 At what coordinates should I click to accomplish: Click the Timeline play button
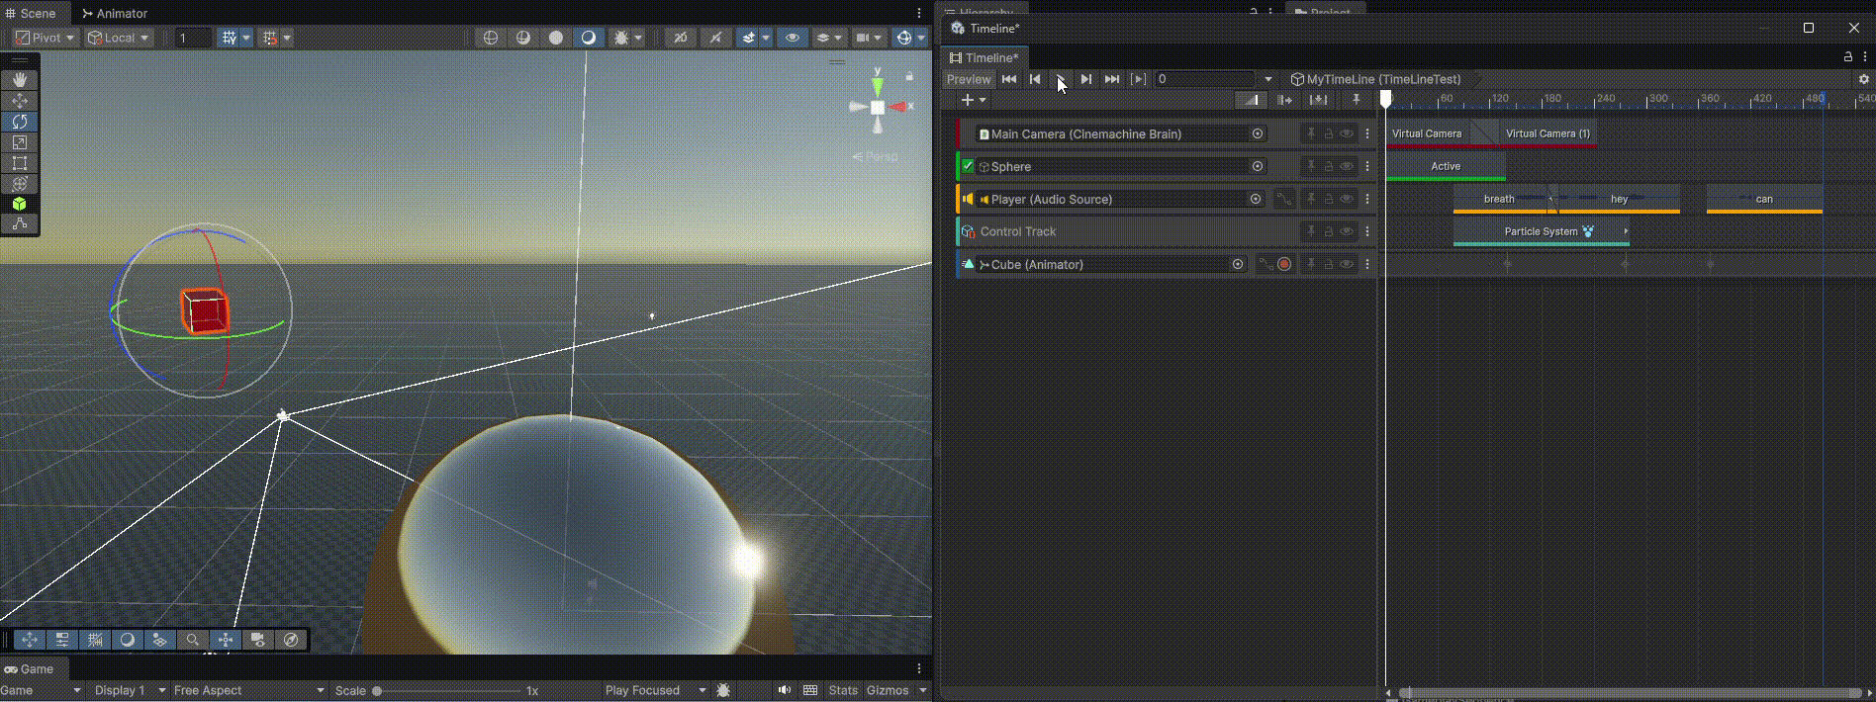1060,79
